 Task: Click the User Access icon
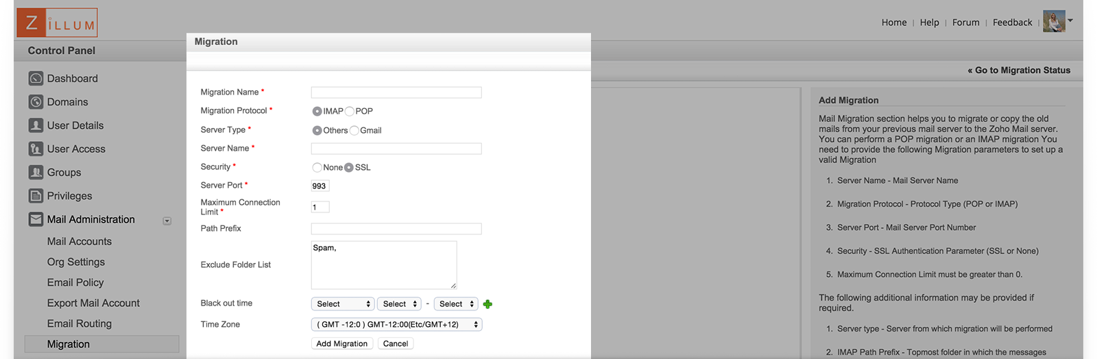coord(36,149)
